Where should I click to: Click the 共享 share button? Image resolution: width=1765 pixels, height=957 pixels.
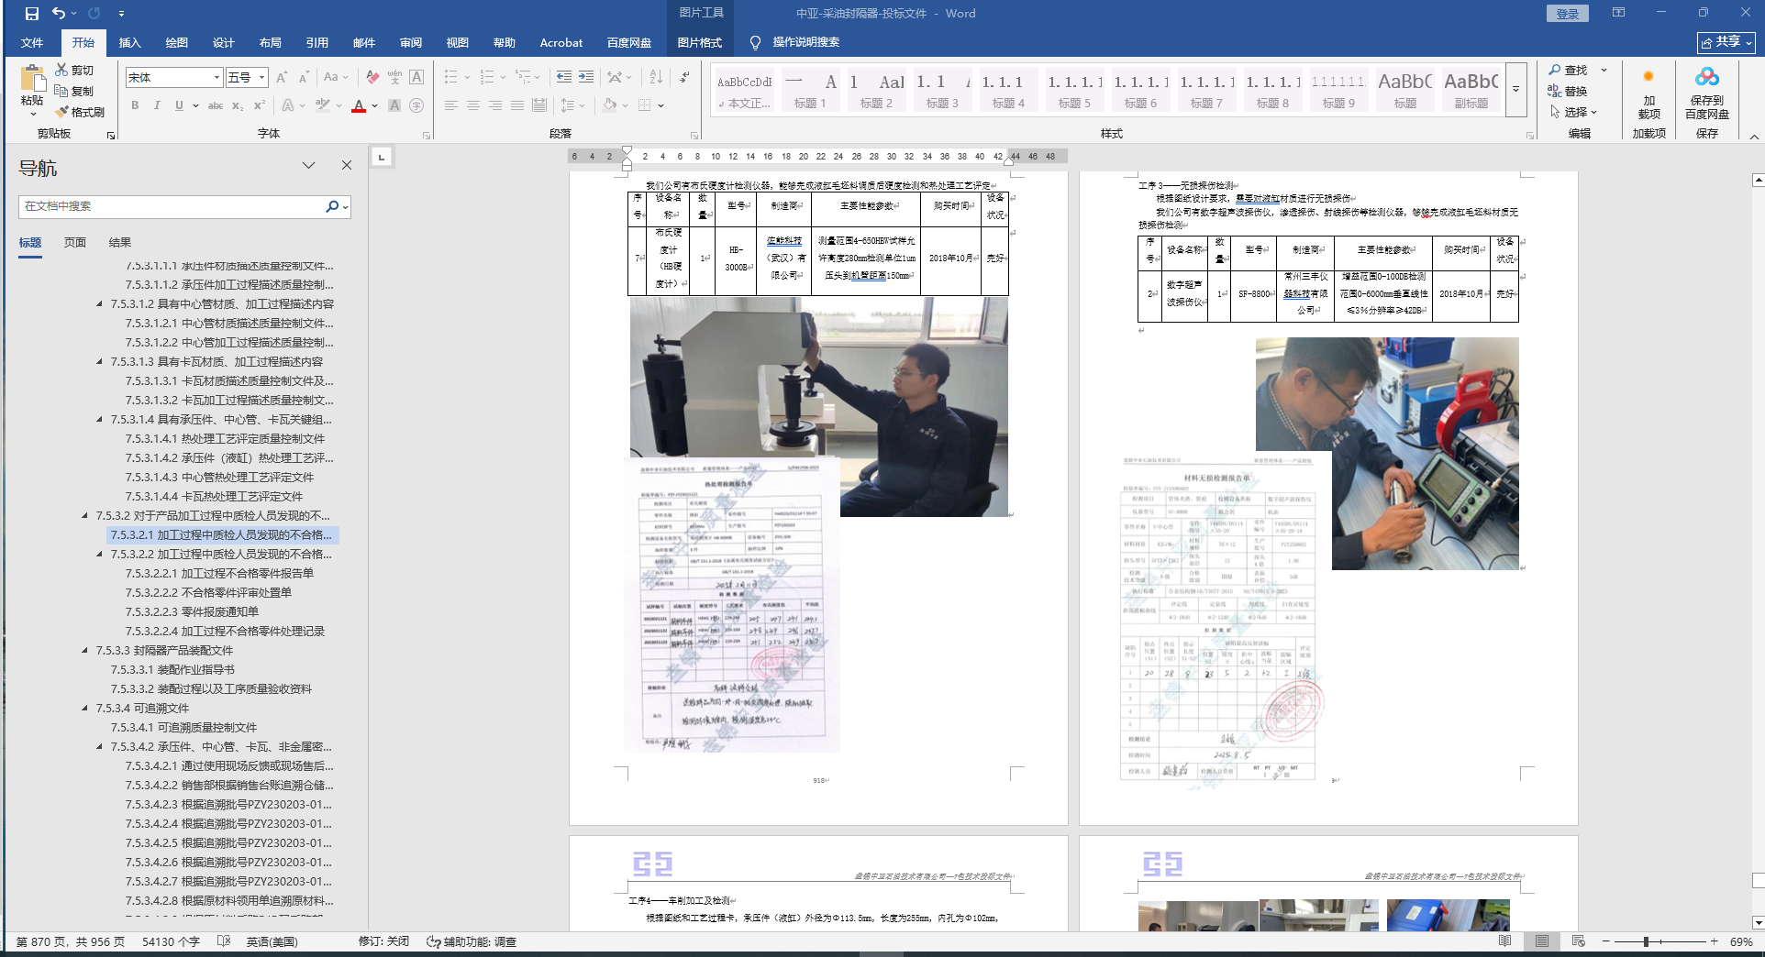coord(1726,42)
